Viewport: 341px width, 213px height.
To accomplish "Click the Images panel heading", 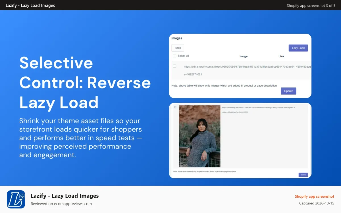I will (177, 38).
